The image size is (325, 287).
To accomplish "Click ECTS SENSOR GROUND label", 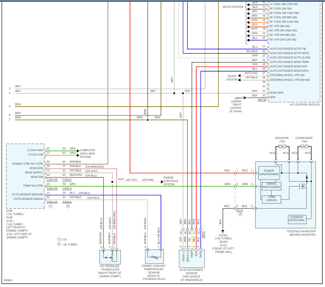I will coord(27,194).
